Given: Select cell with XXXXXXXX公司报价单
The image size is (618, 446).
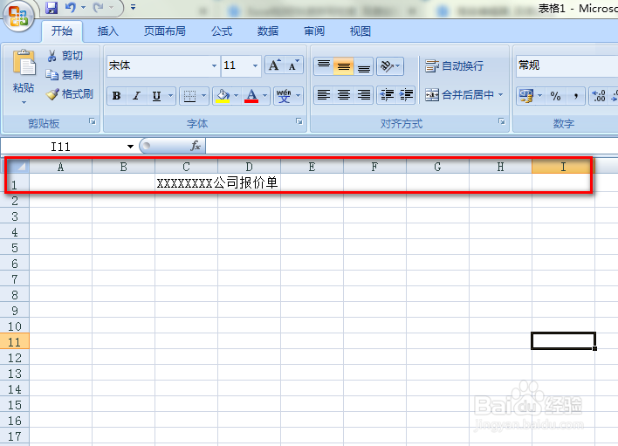Looking at the screenshot, I should 186,182.
